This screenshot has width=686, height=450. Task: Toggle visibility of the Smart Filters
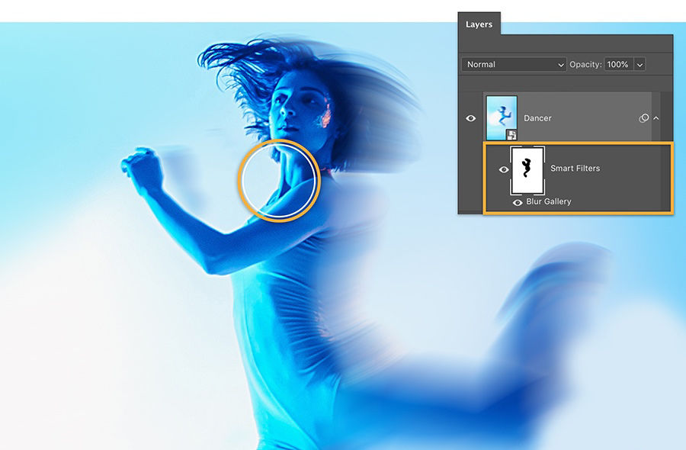505,169
